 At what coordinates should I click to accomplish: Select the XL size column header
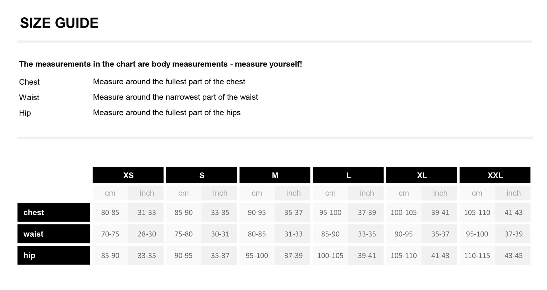tap(422, 175)
